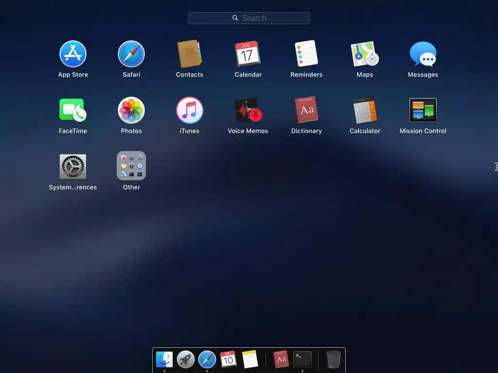Click the "Reminders" label text

[x=306, y=74]
